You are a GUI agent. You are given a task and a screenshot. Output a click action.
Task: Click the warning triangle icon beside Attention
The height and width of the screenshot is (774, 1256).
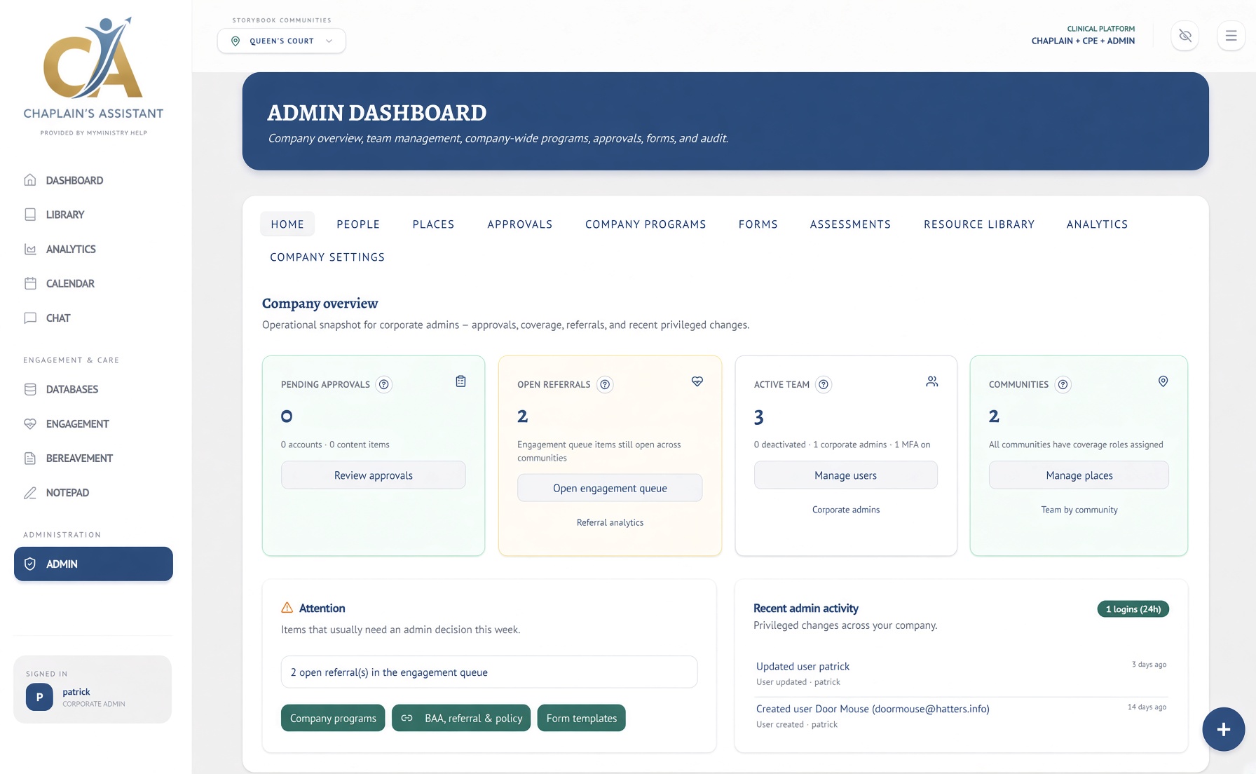coord(287,608)
